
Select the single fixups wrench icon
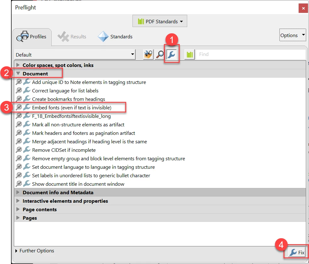(x=171, y=55)
